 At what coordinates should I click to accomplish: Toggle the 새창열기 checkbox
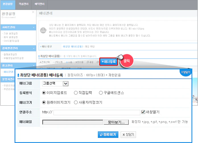(x=143, y=112)
